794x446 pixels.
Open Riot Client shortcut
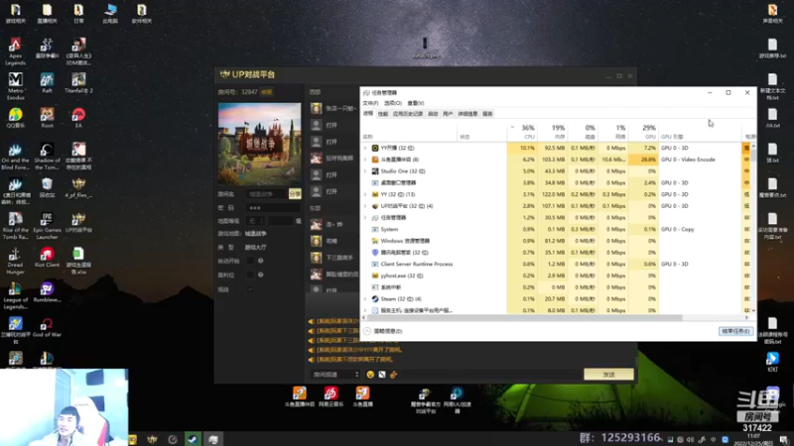(47, 257)
